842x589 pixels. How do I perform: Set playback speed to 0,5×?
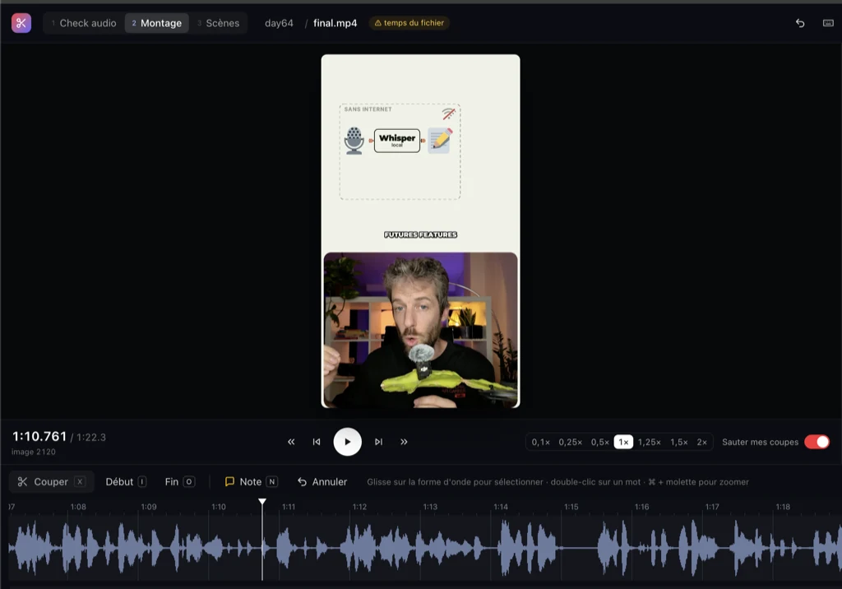(x=599, y=442)
